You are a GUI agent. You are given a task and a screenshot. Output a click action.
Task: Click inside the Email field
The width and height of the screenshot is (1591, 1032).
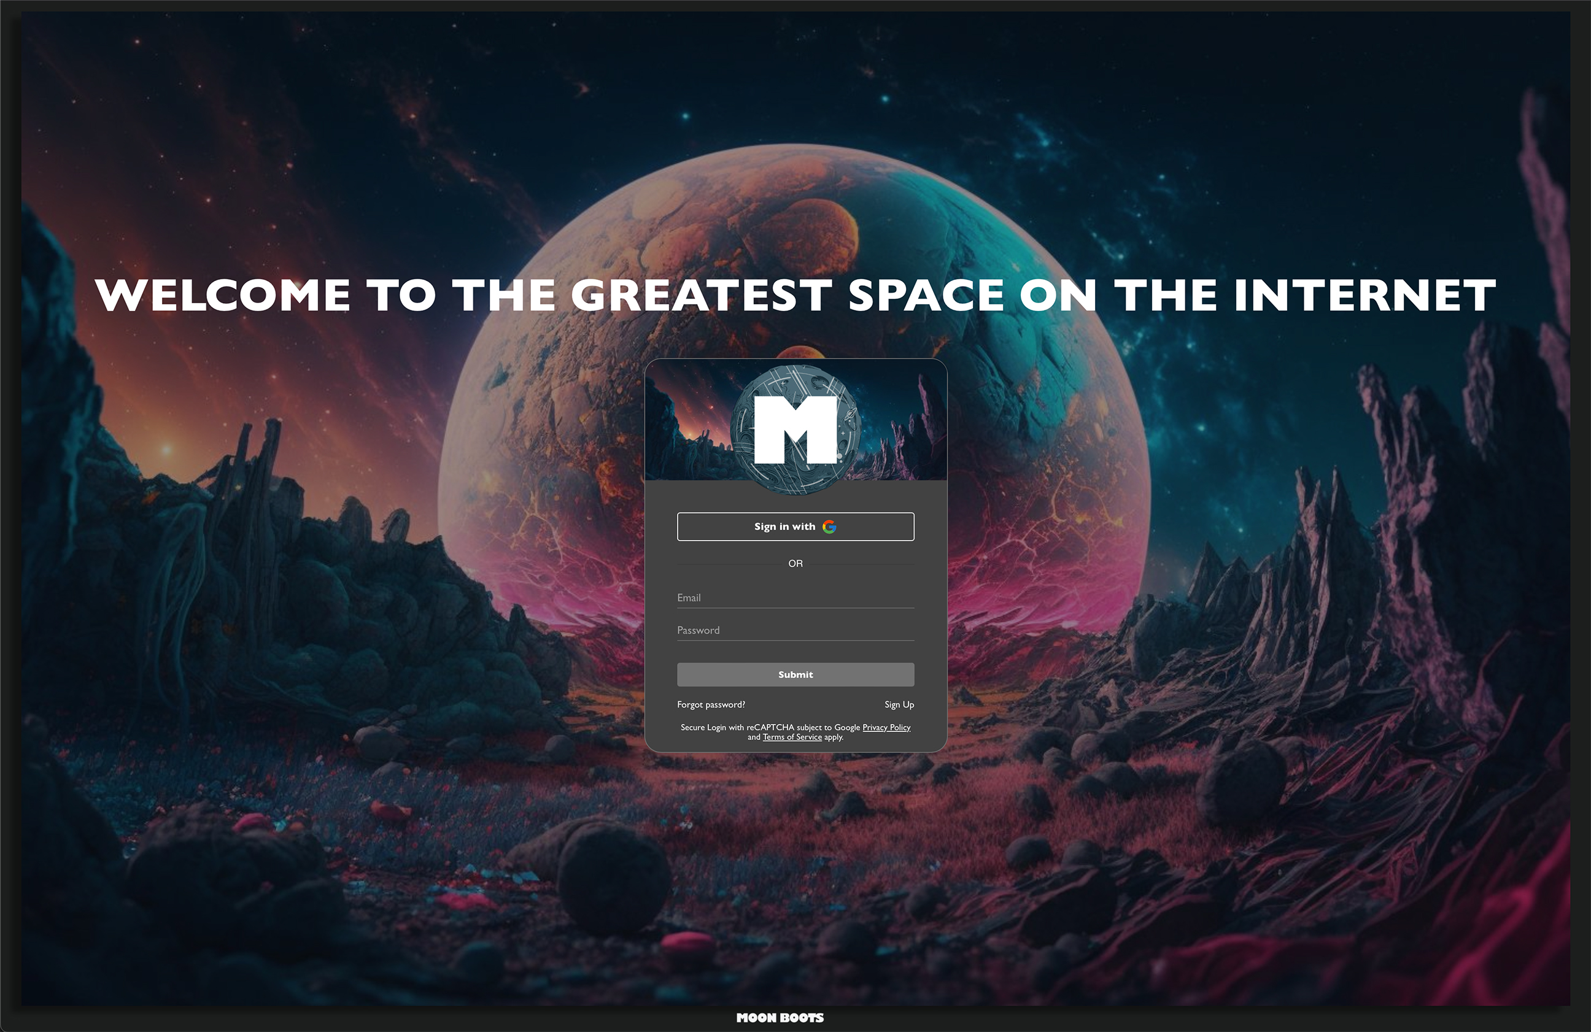[x=795, y=598]
